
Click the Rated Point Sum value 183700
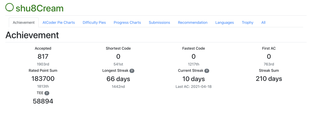43,78
